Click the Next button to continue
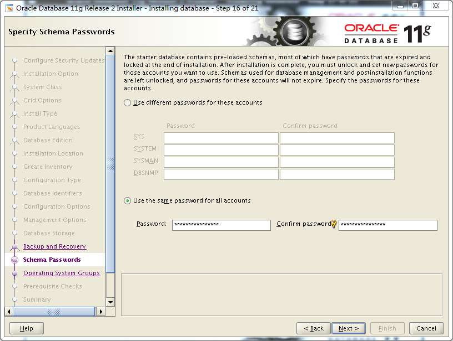The width and height of the screenshot is (453, 341). [348, 328]
